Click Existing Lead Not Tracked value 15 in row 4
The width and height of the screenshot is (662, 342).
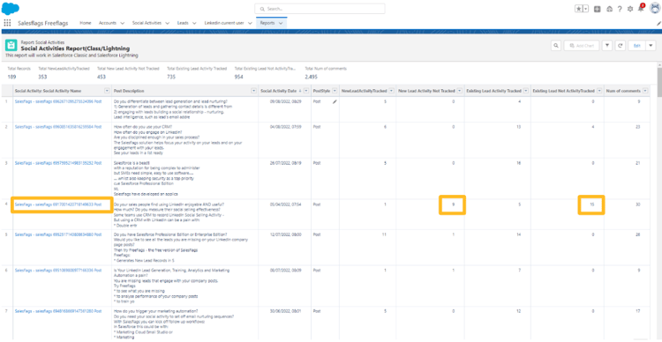point(592,204)
